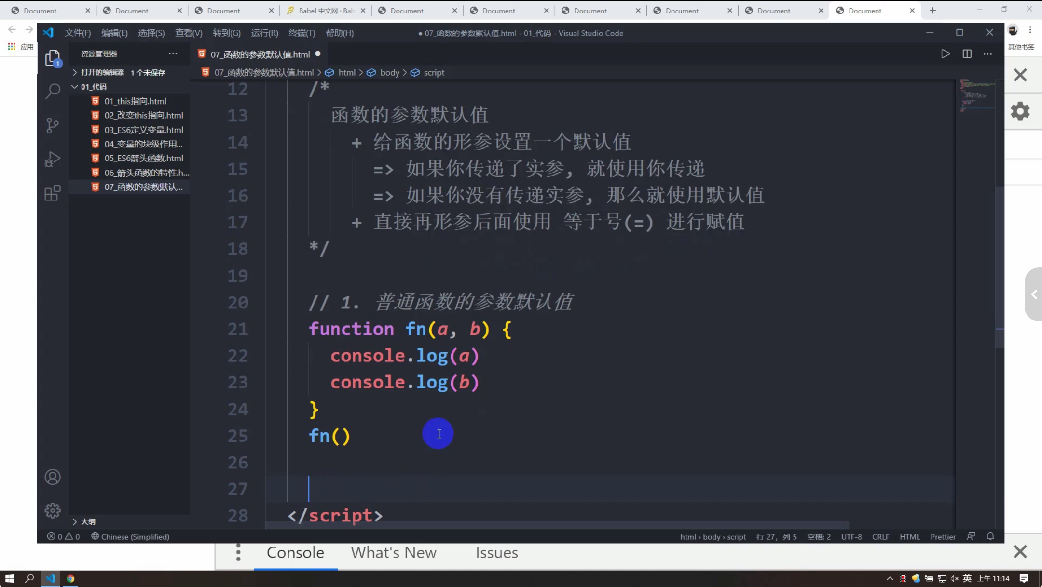
Task: Open Chrome from Windows taskbar
Action: pos(70,578)
